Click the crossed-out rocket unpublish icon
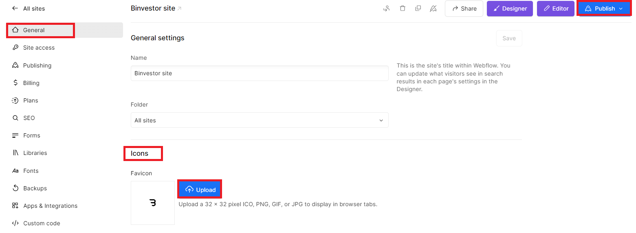The image size is (636, 233). [x=434, y=8]
